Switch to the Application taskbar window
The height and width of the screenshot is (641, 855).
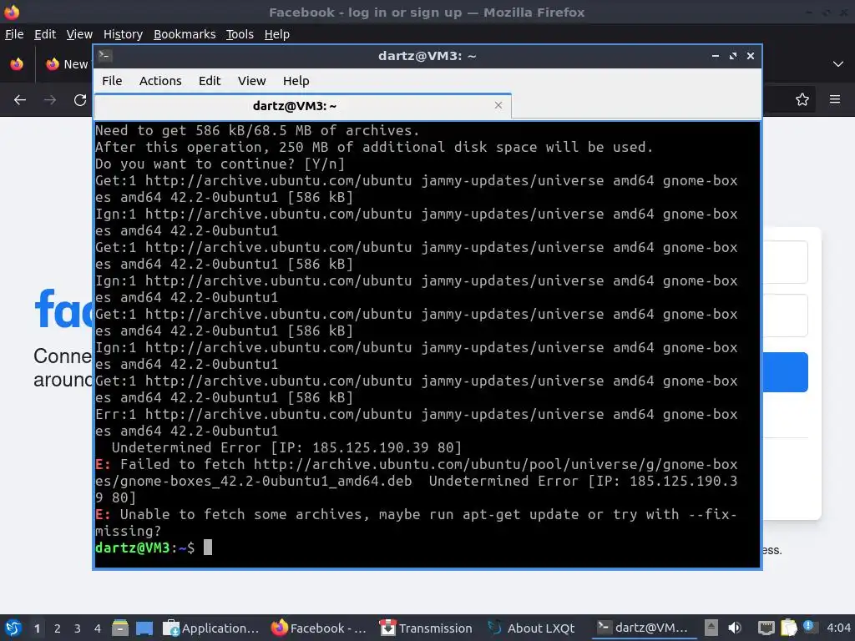pyautogui.click(x=211, y=628)
